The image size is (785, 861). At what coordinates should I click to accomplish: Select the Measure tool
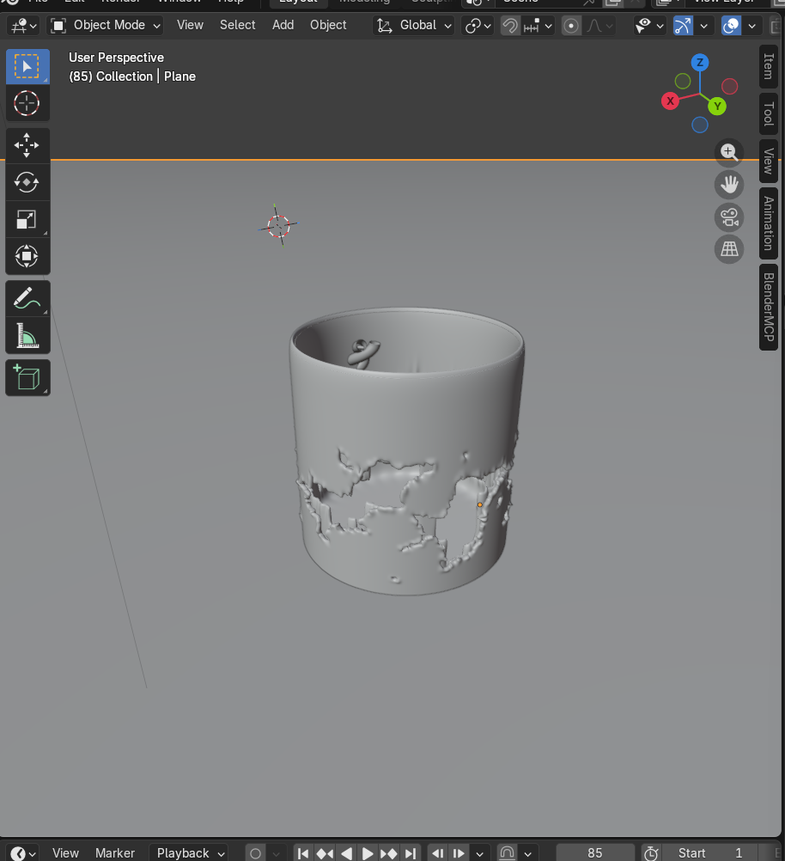click(x=27, y=335)
